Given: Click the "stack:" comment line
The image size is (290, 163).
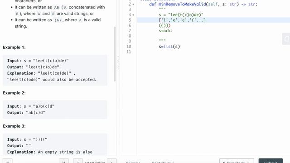Looking at the screenshot, I should 165,31.
